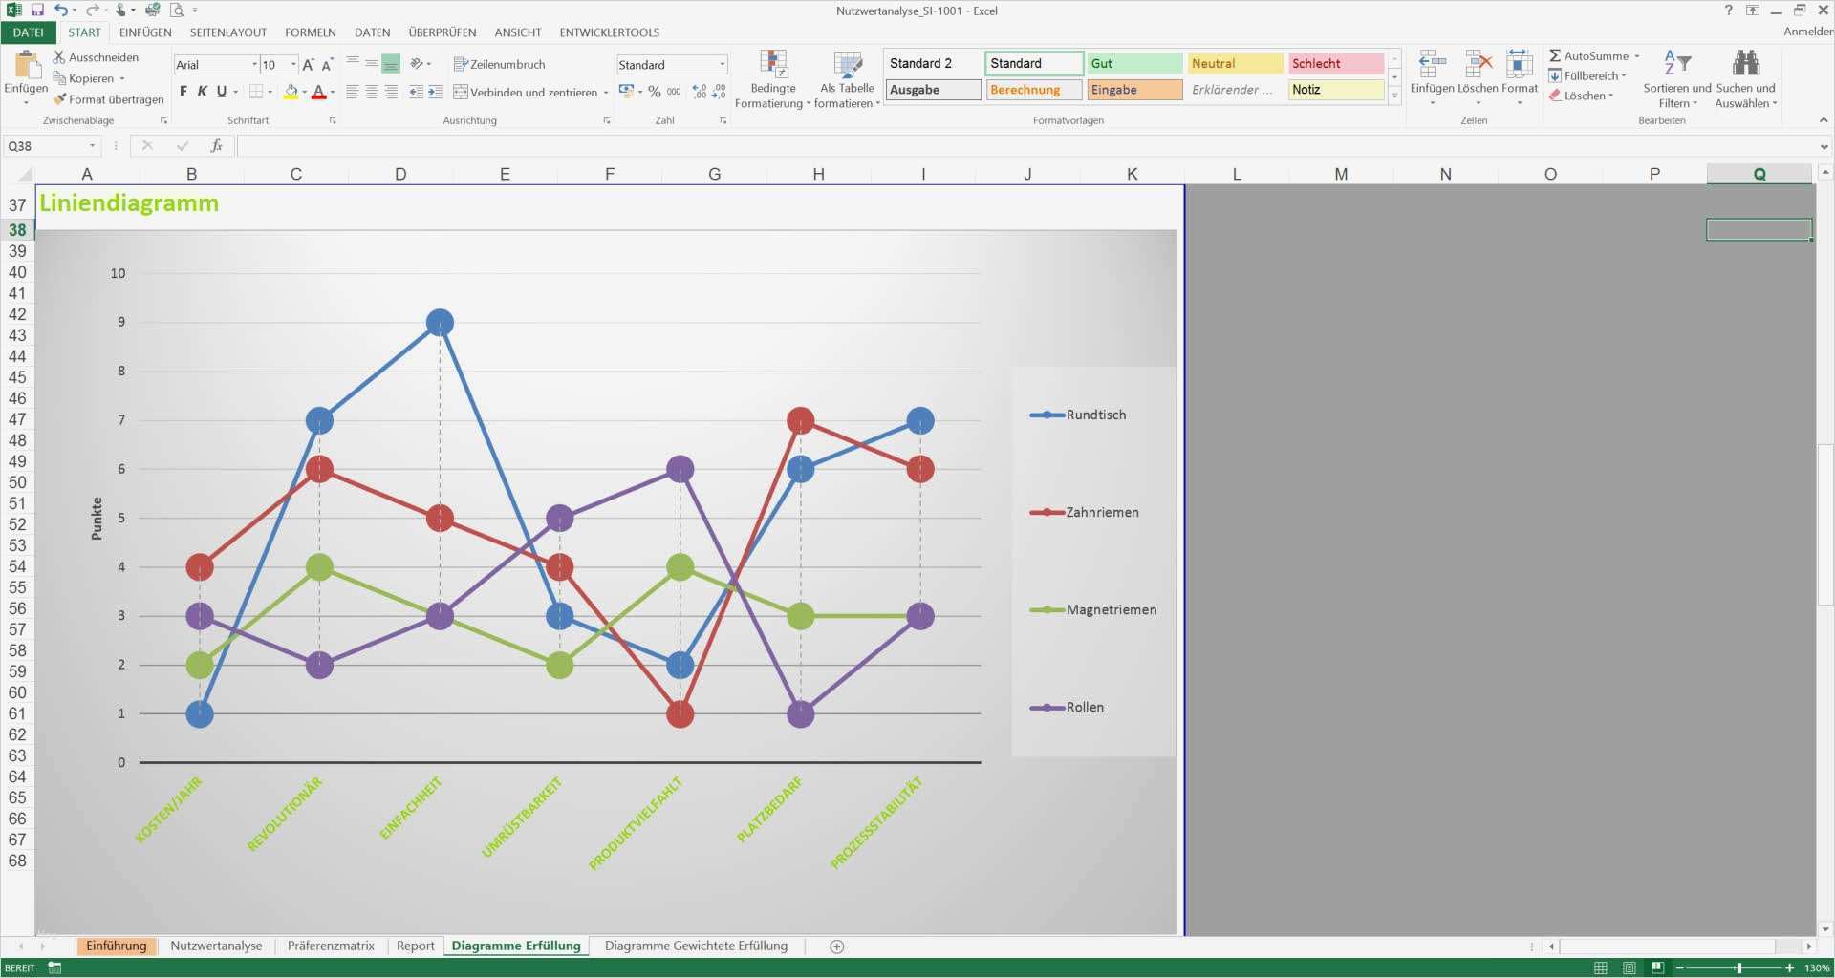The image size is (1835, 978).
Task: Decrease font size with small A icon
Action: (327, 65)
